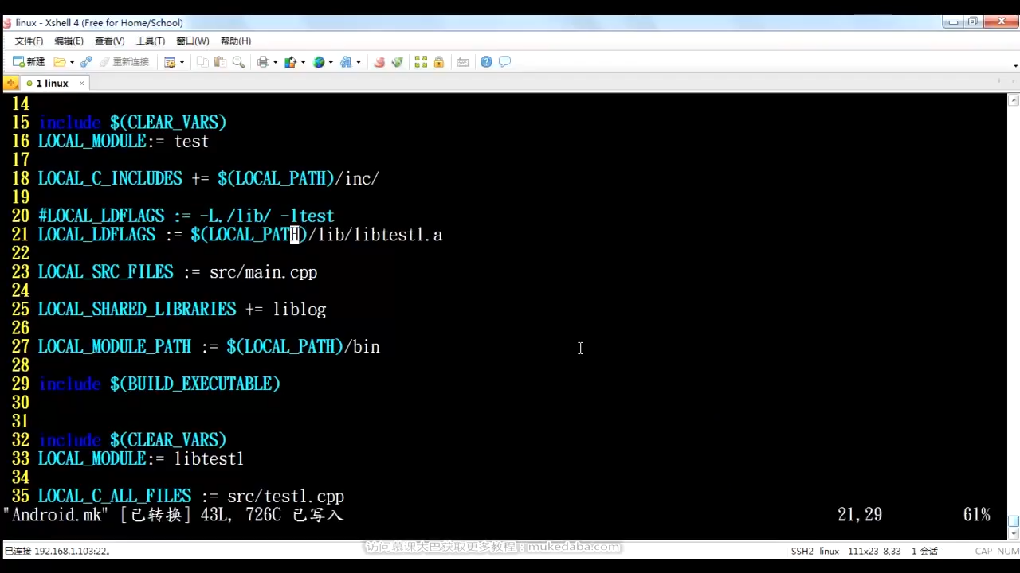Image resolution: width=1020 pixels, height=573 pixels.
Task: Open the session properties icon
Action: point(170,62)
